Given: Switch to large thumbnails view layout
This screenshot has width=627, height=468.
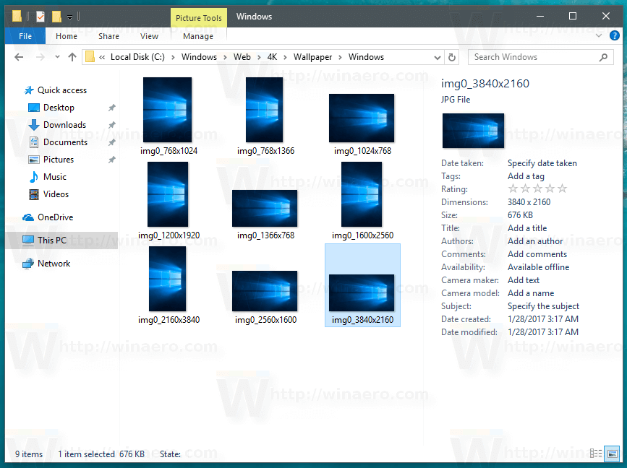Looking at the screenshot, I should 612,454.
